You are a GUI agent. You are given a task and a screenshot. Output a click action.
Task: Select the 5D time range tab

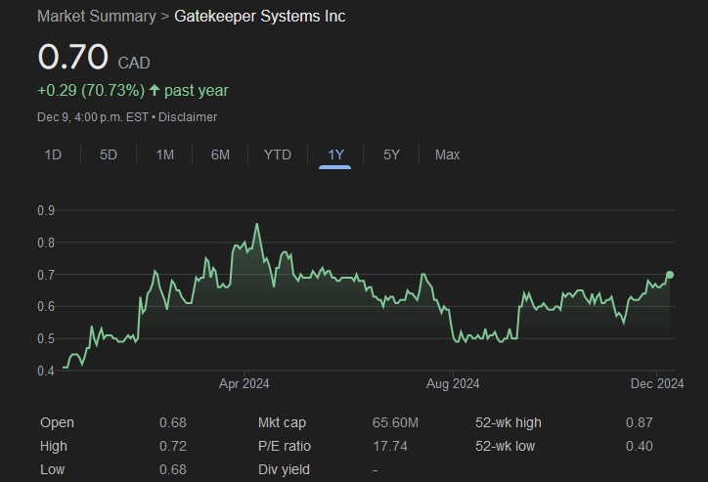tap(109, 154)
